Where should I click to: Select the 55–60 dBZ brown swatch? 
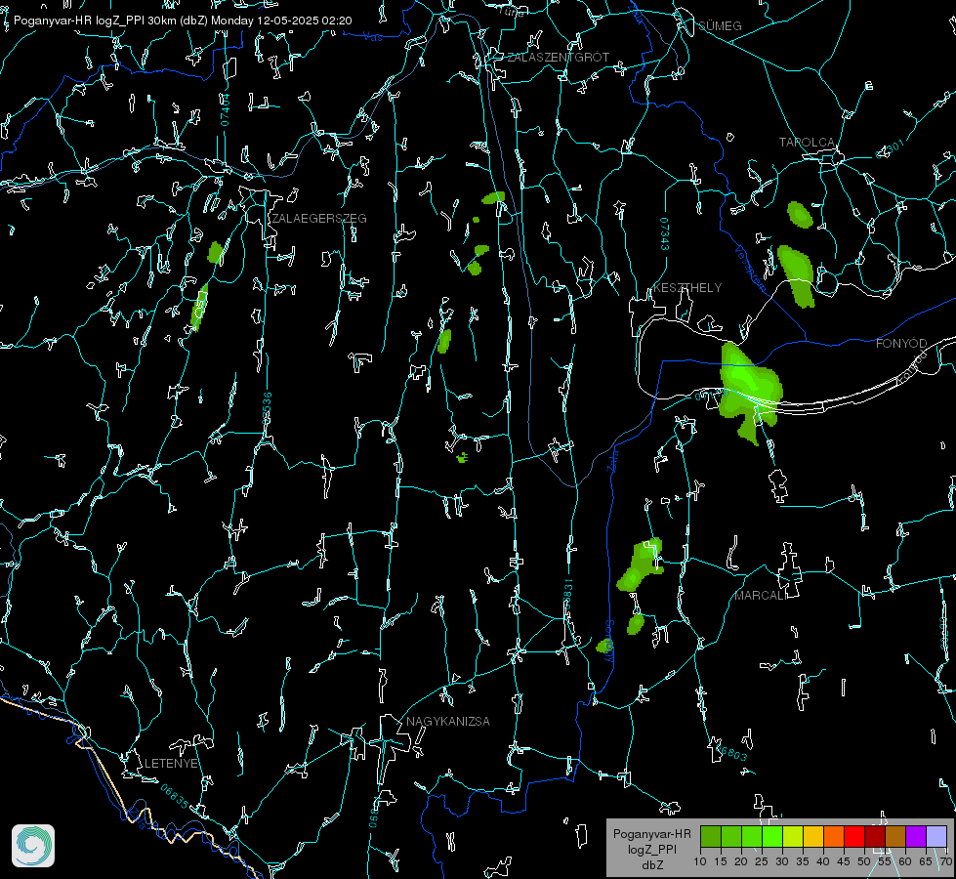click(895, 836)
